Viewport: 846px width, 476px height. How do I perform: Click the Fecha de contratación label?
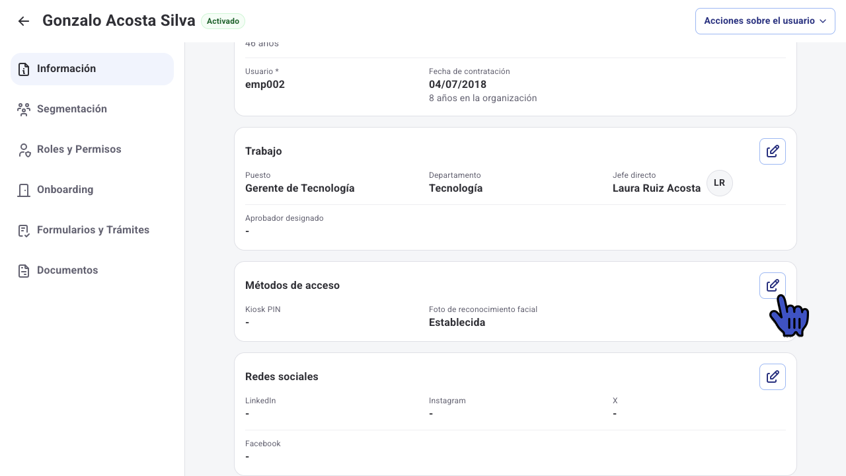click(469, 71)
